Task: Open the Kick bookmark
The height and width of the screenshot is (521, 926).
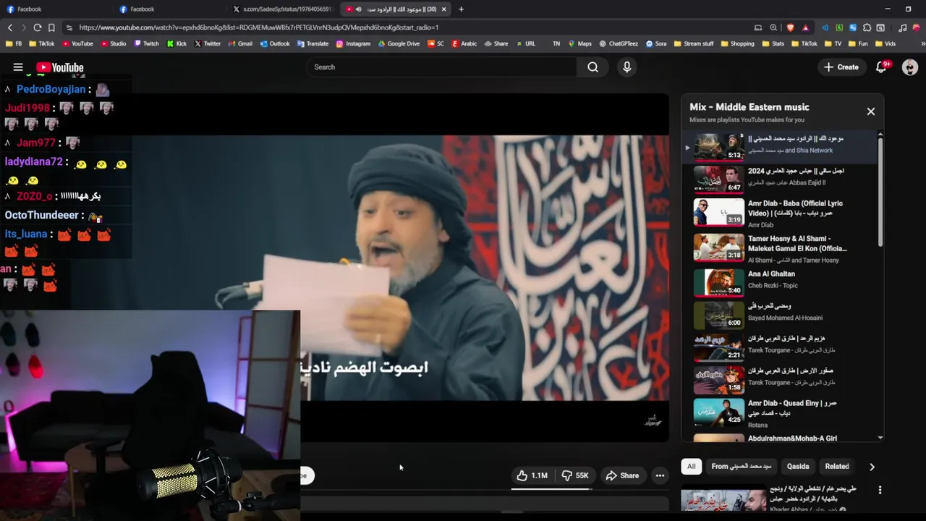Action: pyautogui.click(x=177, y=43)
